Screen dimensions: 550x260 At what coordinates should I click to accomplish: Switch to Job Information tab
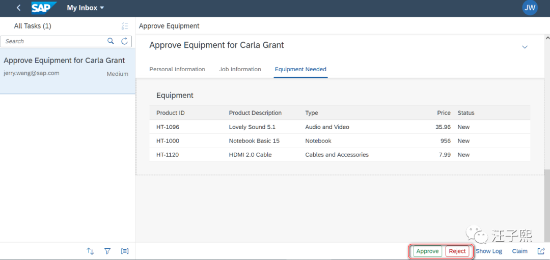click(x=240, y=69)
